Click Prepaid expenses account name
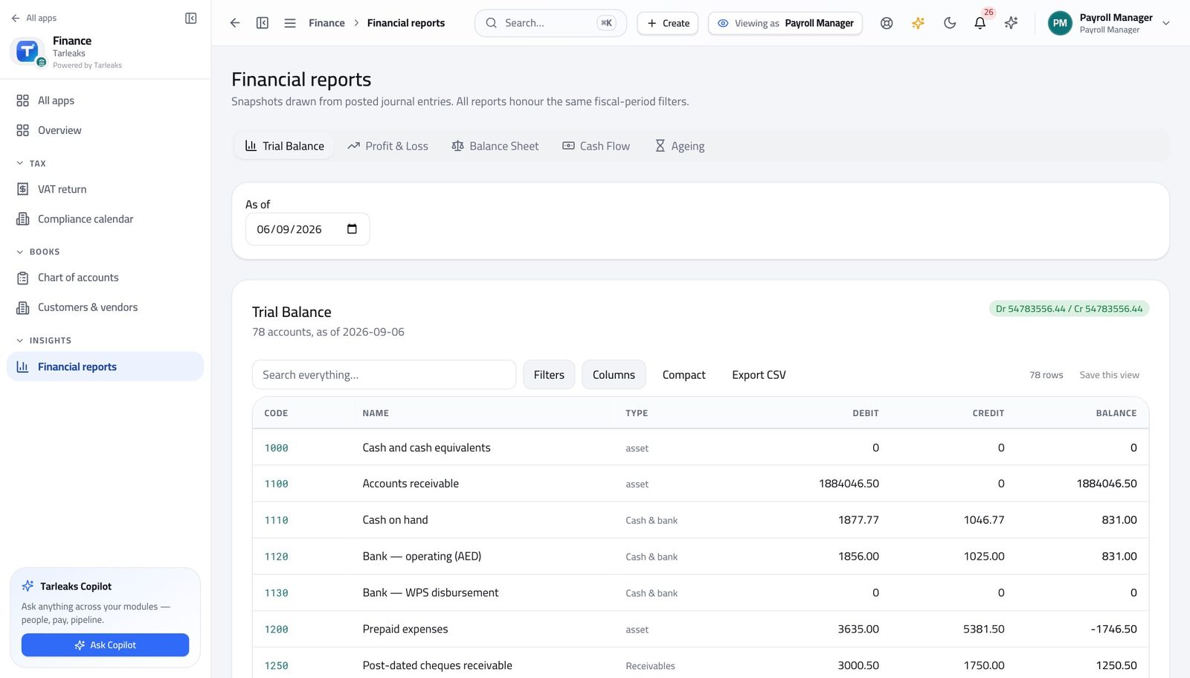This screenshot has width=1190, height=678. click(405, 630)
